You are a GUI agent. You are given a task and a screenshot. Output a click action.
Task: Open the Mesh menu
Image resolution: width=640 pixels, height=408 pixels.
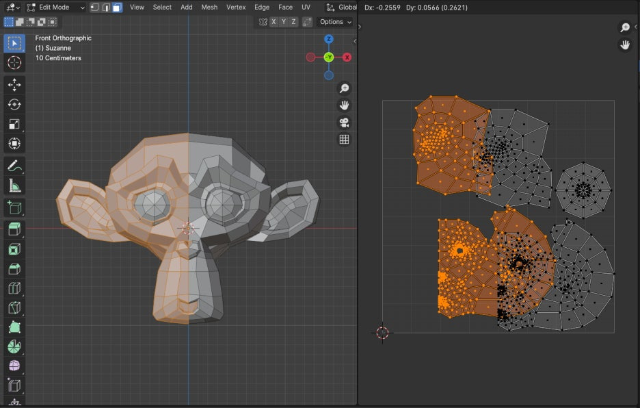point(209,8)
